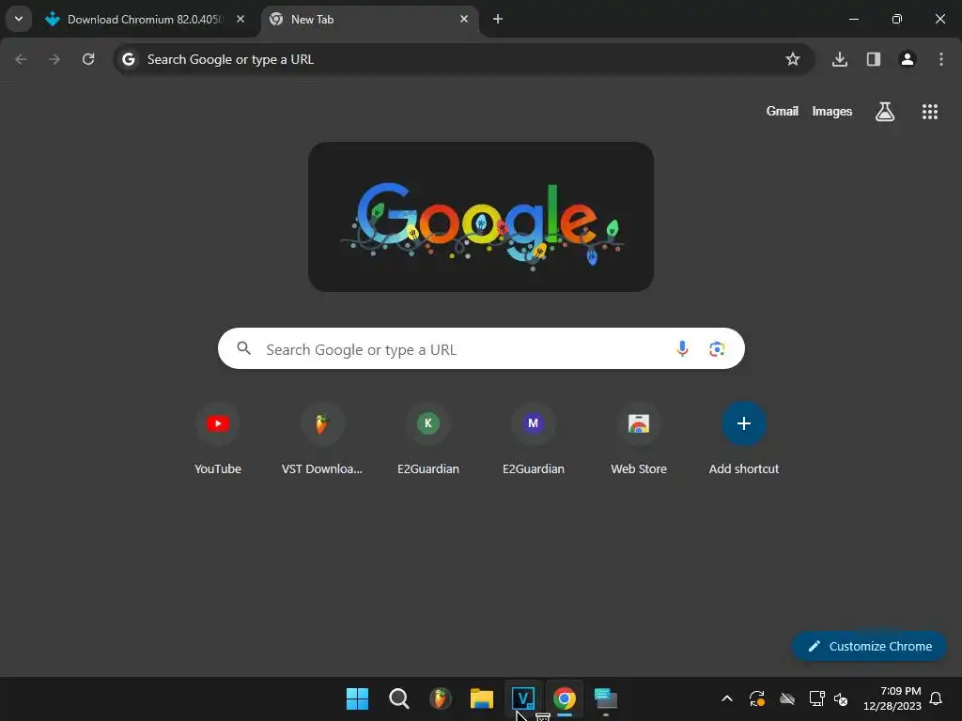Open FL Studio from taskbar
962x721 pixels.
coord(440,698)
